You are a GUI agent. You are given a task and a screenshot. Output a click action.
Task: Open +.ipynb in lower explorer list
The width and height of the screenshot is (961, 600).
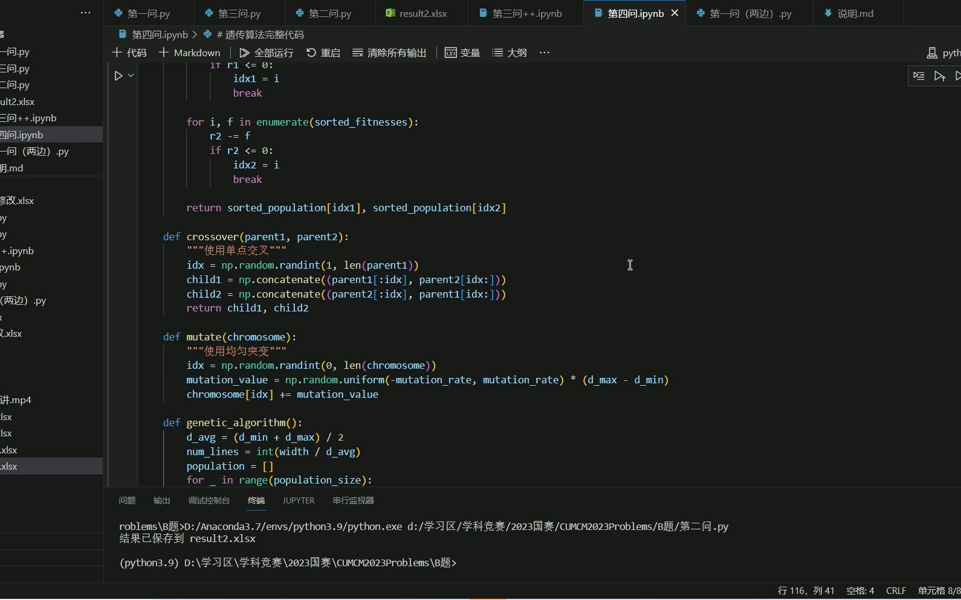pos(51,251)
